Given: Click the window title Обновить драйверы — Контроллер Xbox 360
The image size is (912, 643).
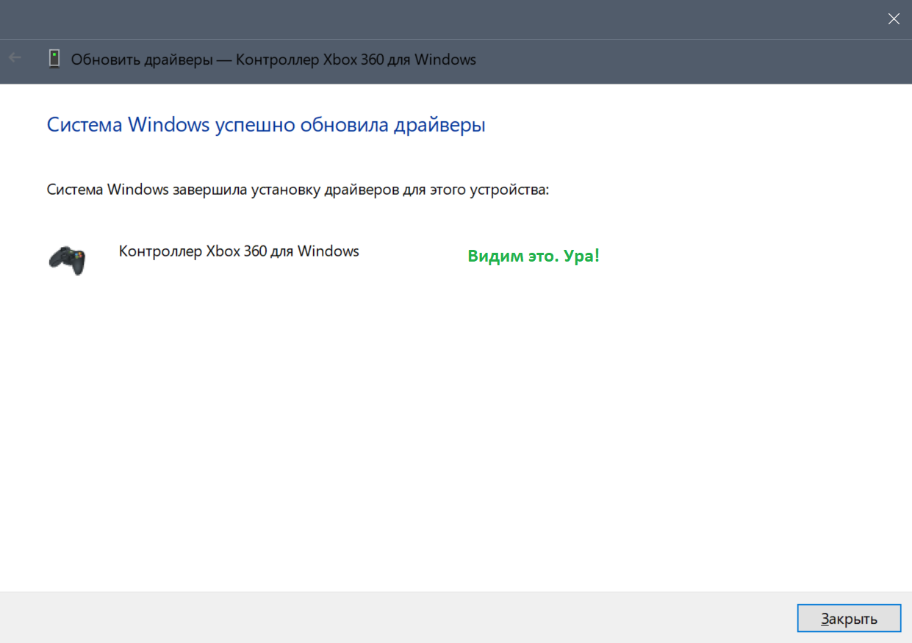Looking at the screenshot, I should point(273,60).
